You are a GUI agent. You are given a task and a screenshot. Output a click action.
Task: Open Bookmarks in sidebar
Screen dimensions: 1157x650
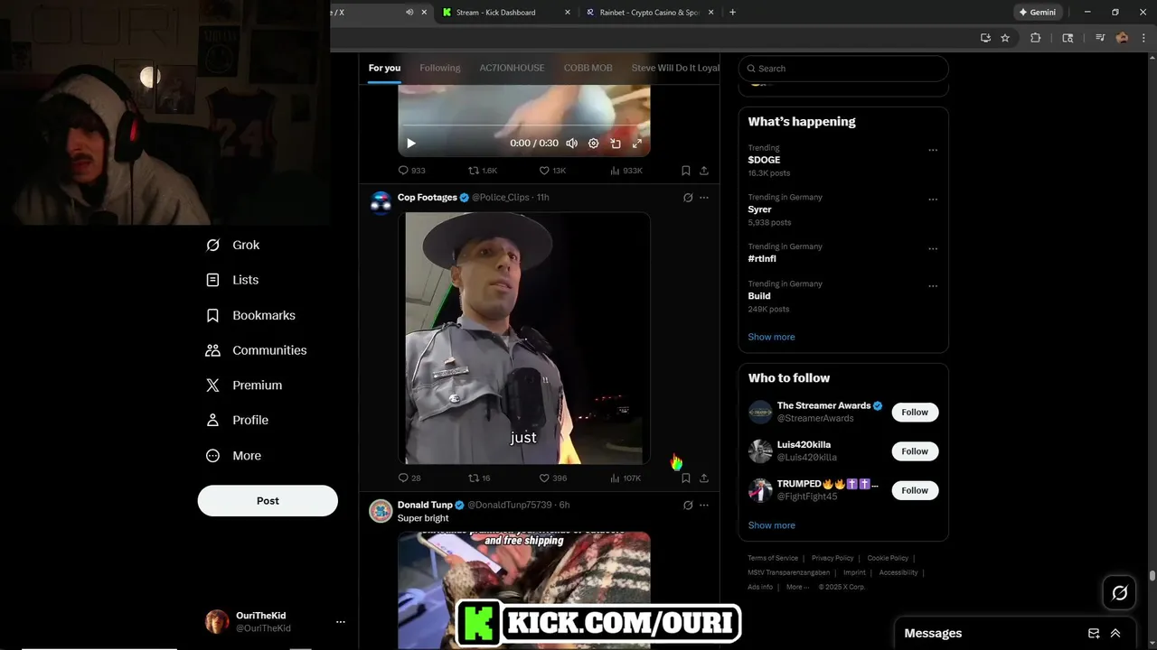tap(251, 315)
